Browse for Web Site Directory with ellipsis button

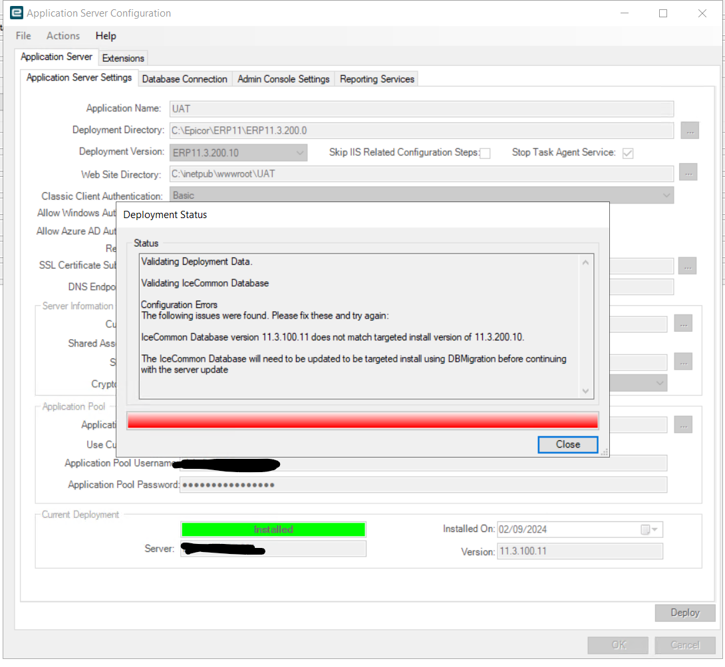coord(688,172)
